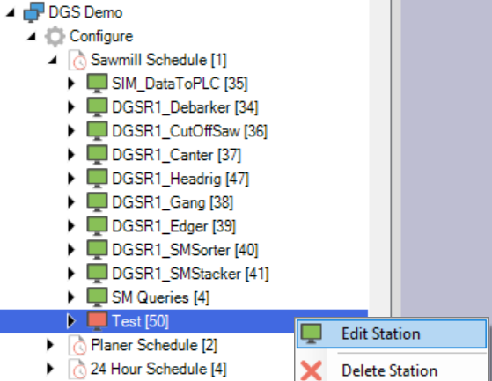
Task: Click the green monitor icon next to SM Queries
Action: (97, 297)
